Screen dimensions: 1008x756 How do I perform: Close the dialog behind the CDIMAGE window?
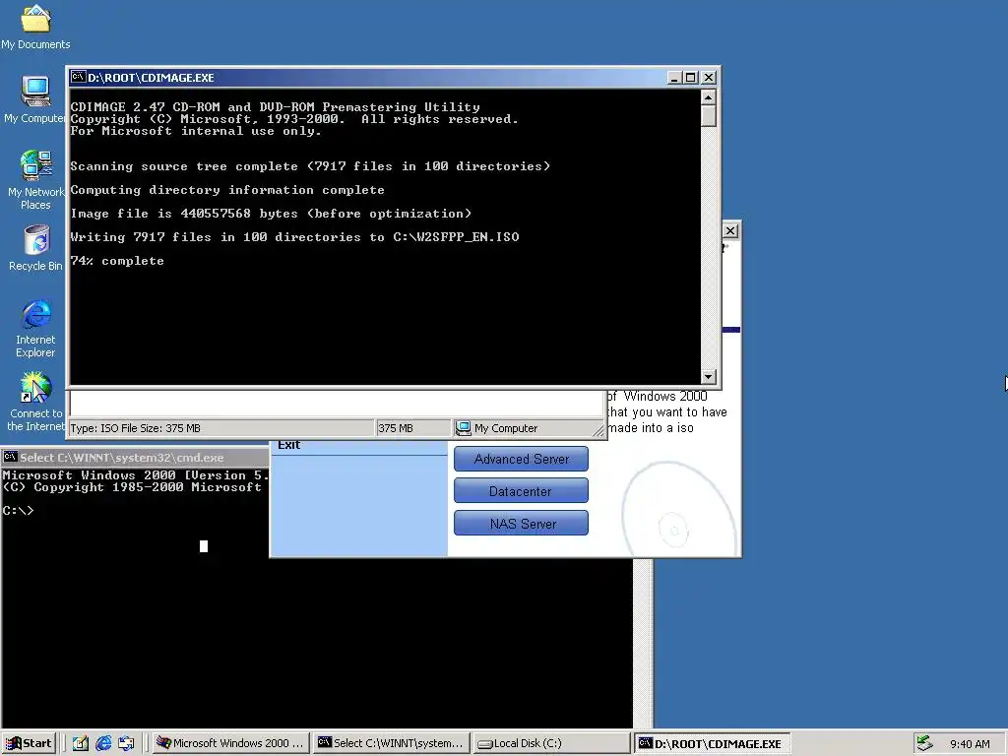(730, 230)
